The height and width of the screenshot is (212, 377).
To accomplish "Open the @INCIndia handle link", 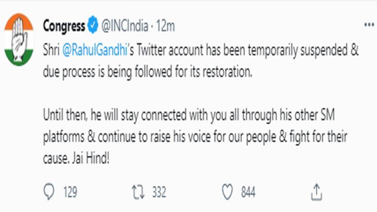I will [x=125, y=25].
